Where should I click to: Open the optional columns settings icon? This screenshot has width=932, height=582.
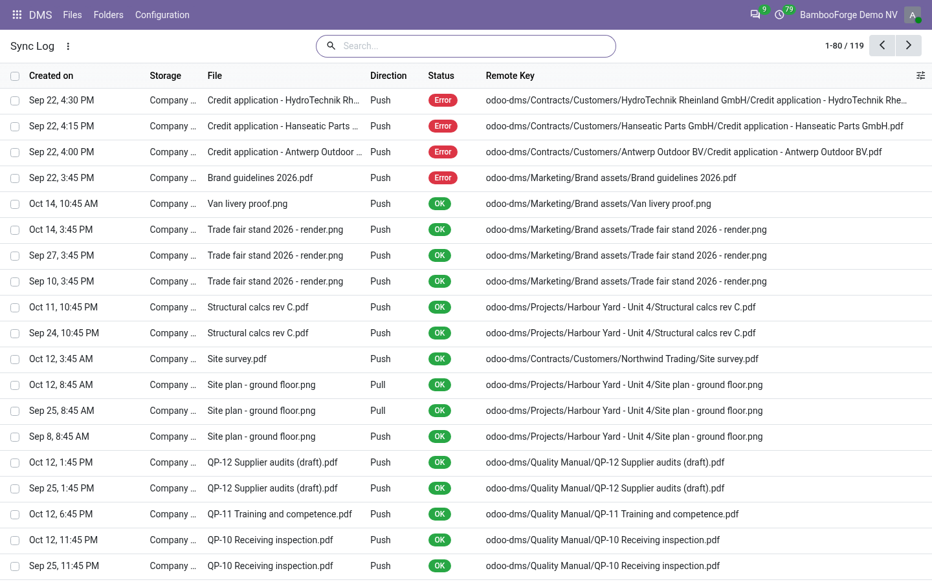[920, 76]
